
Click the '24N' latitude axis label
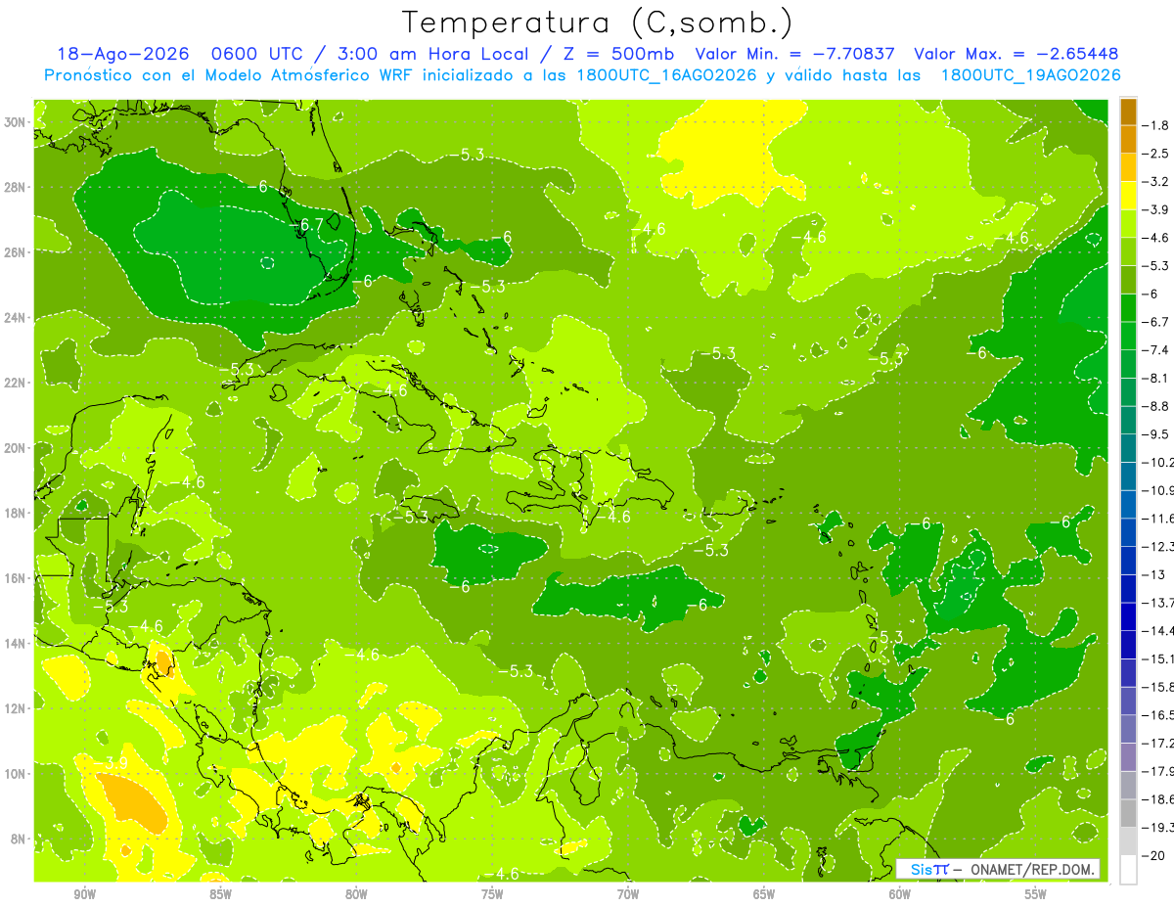click(17, 318)
